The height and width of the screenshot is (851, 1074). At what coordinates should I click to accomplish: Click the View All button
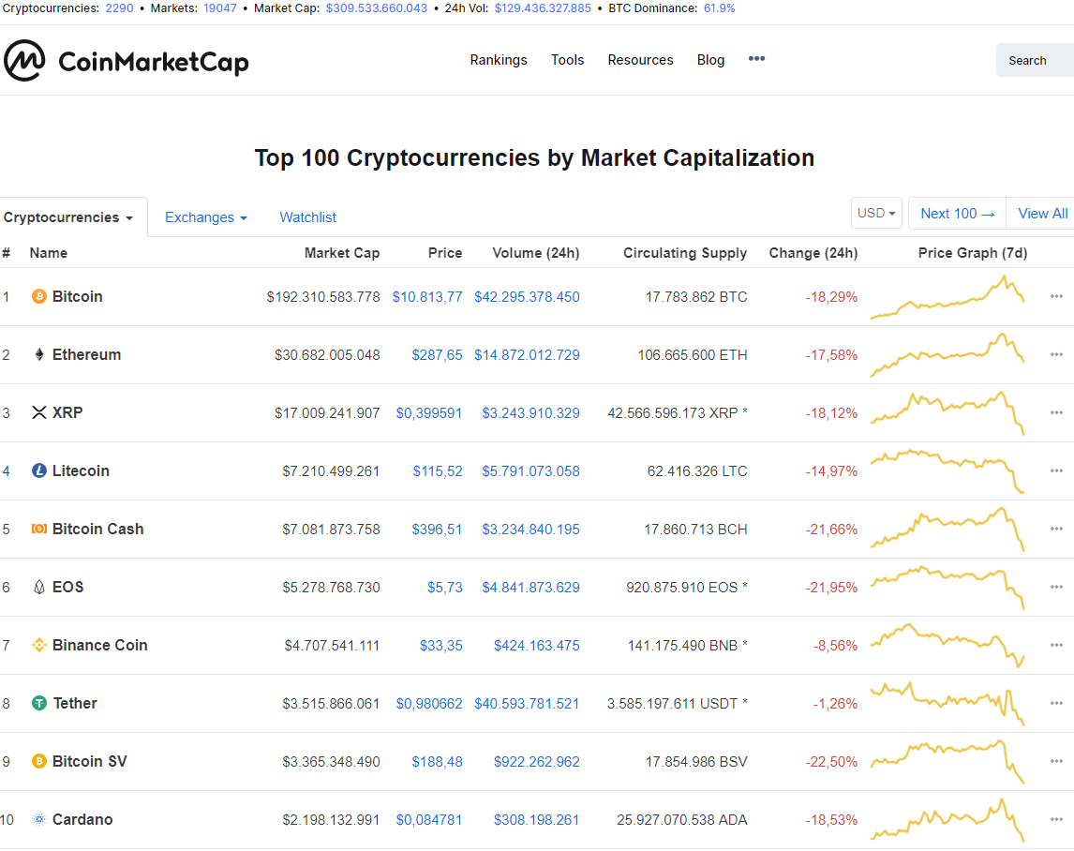pyautogui.click(x=1042, y=213)
